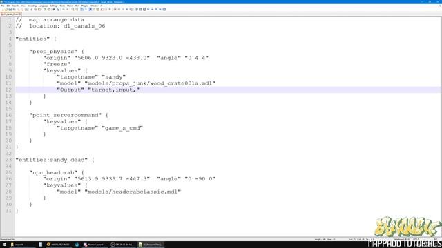Screen dimensions: 442x248
Task: Click the "prop_physics" text on line 6
Action: tap(53, 52)
